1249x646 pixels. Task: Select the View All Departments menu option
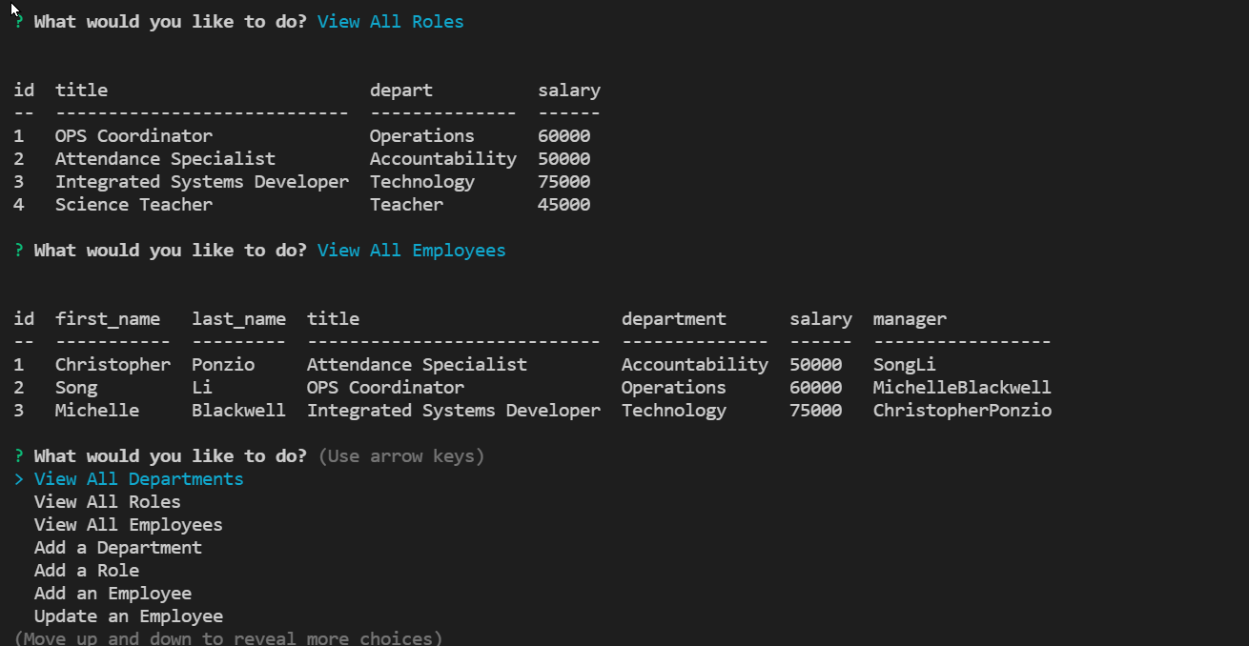(x=137, y=478)
